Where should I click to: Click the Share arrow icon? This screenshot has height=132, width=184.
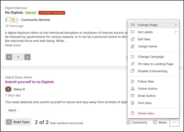(155, 122)
